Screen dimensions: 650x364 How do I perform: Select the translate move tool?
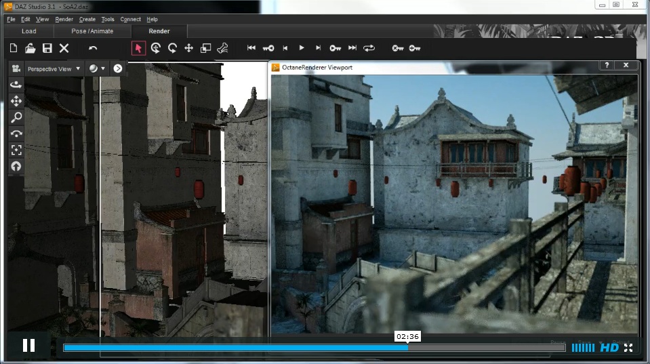tap(188, 48)
